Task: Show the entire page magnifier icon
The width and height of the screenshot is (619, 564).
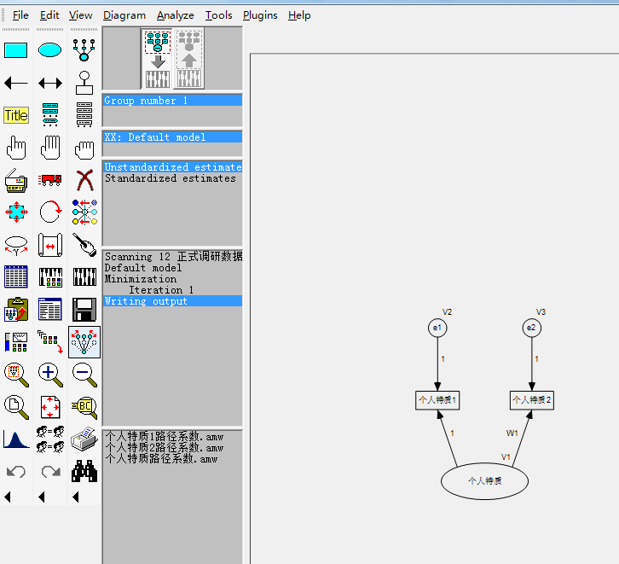Action: pyautogui.click(x=16, y=407)
